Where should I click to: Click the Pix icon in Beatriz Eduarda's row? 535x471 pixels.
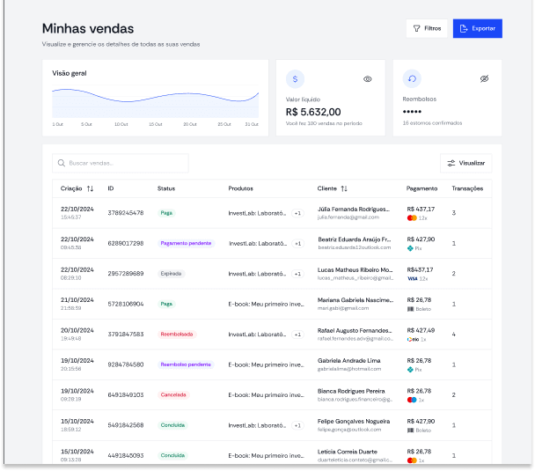411,248
